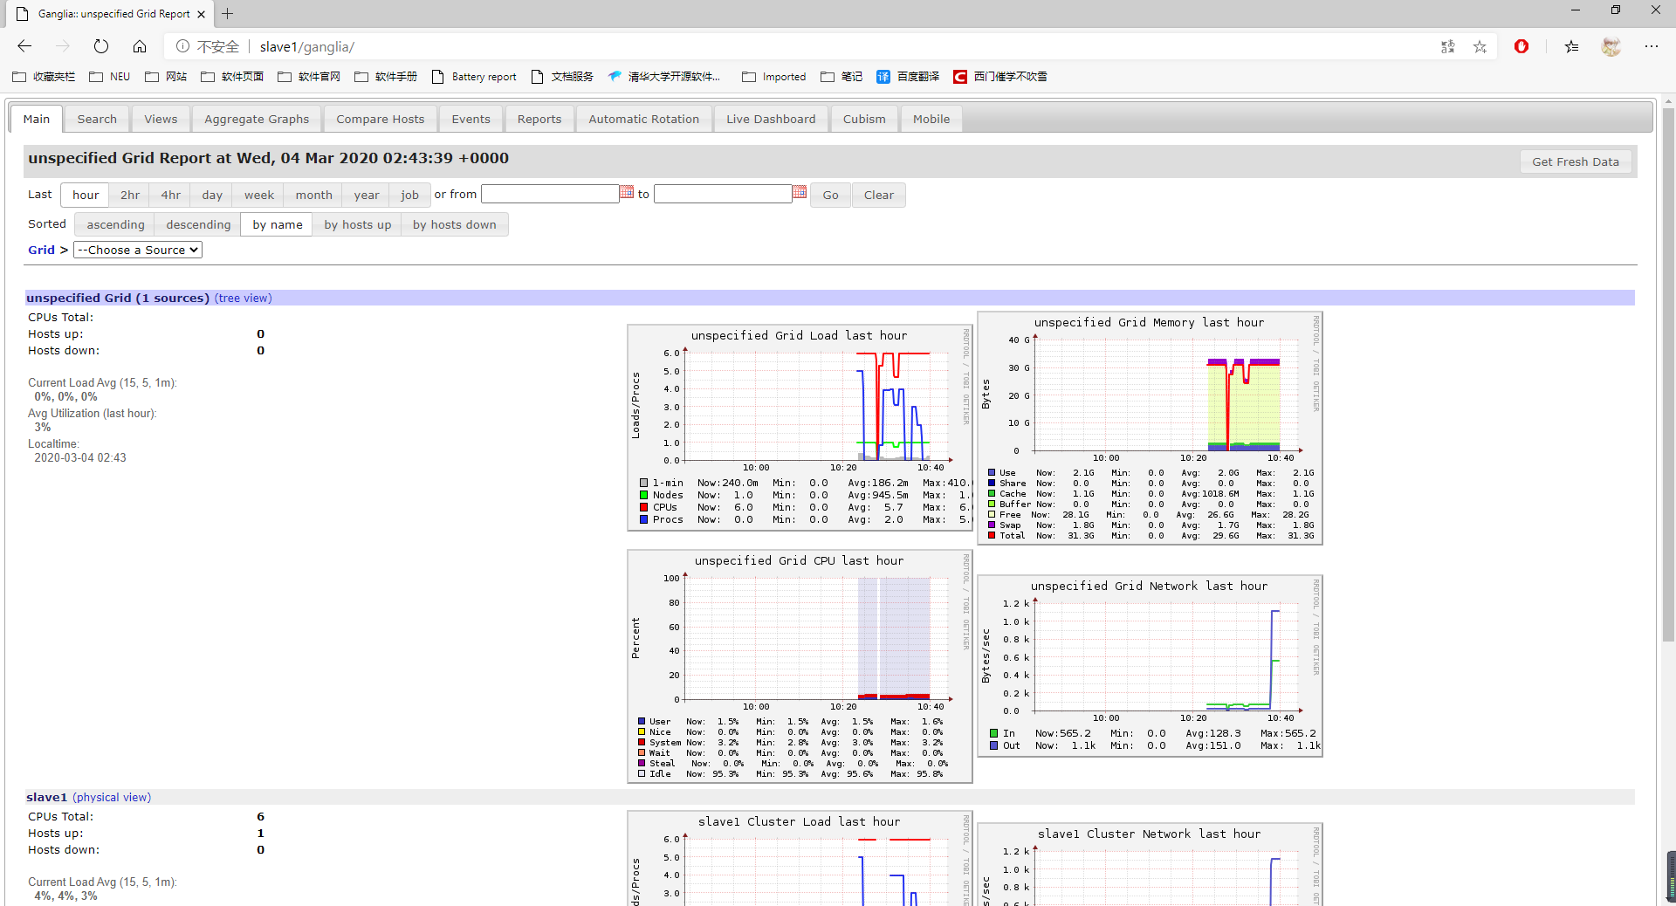
Task: Click the Get Fresh Data button
Action: click(x=1576, y=161)
